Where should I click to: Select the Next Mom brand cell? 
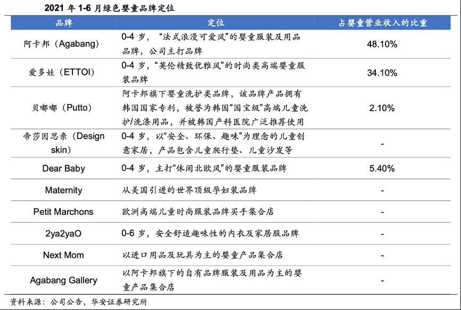tap(64, 255)
